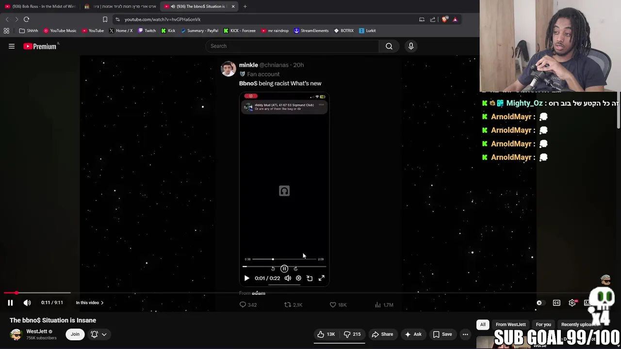Click the video title The bbno$ Situation is Insane
Image resolution: width=621 pixels, height=349 pixels.
[x=53, y=320]
